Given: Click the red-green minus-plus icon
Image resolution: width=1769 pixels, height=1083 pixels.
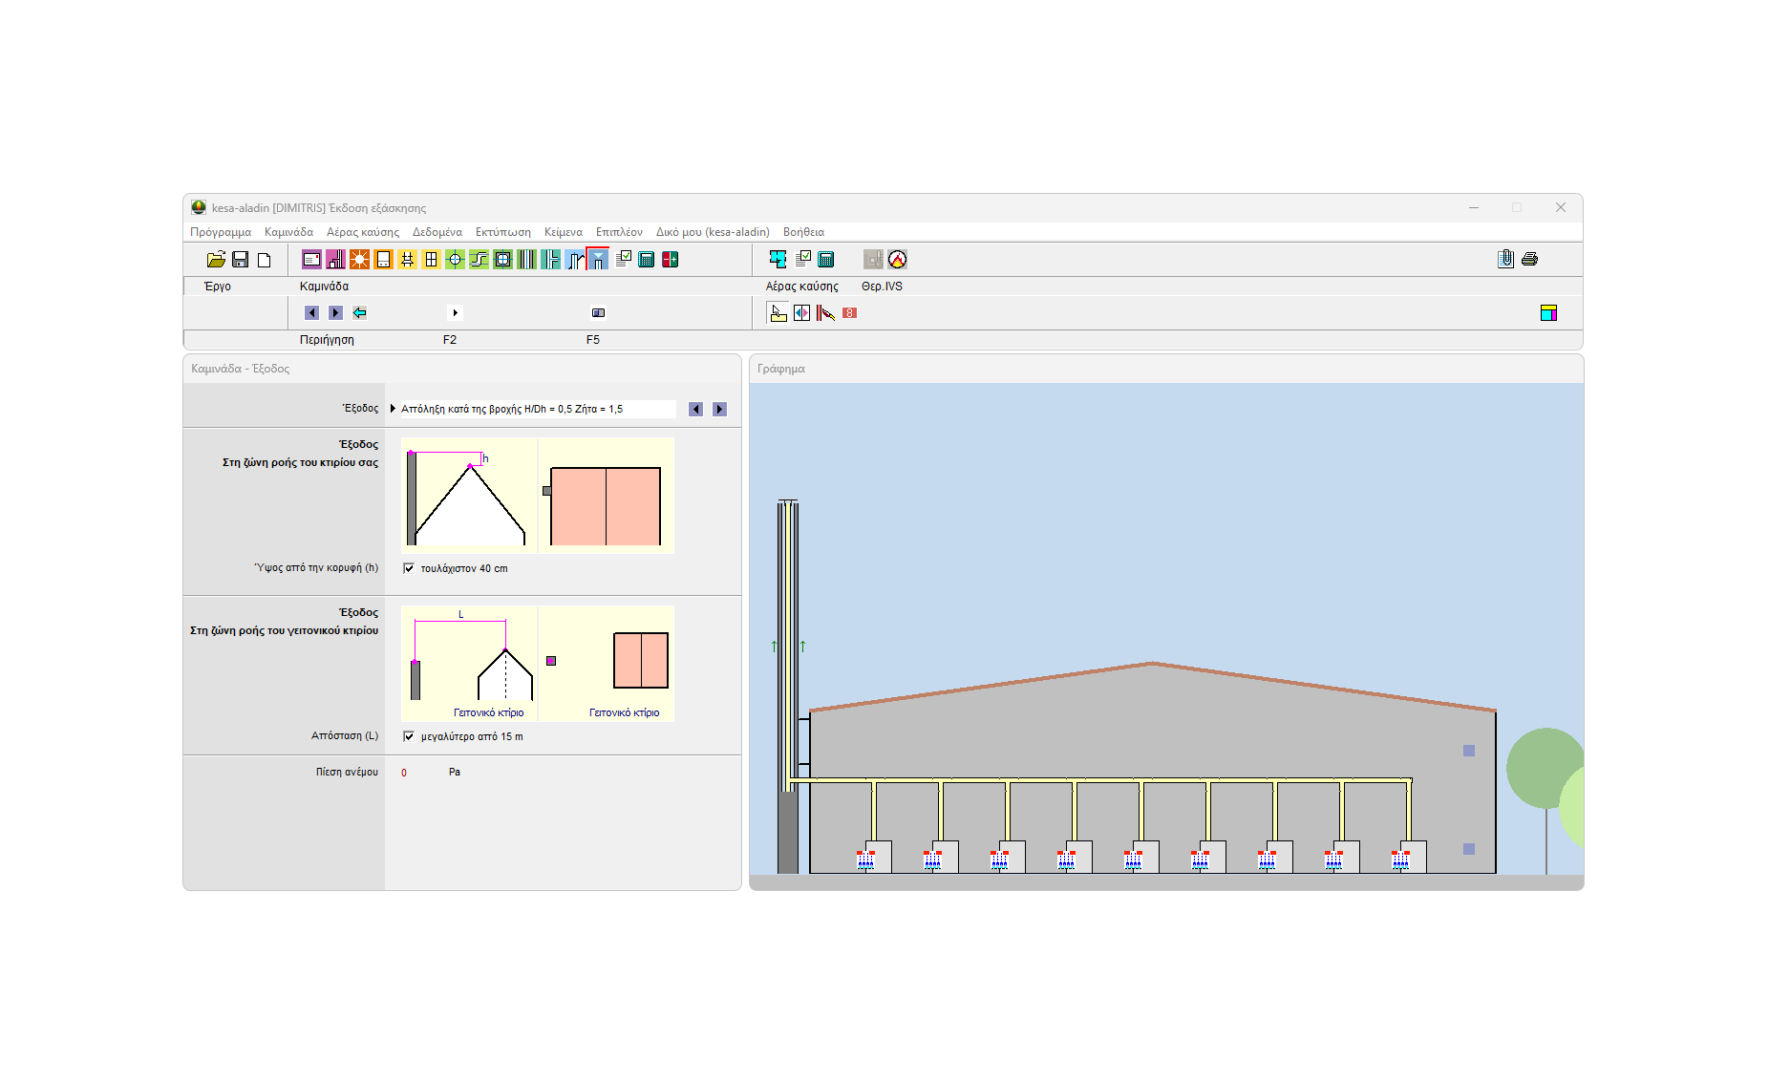Looking at the screenshot, I should [671, 260].
